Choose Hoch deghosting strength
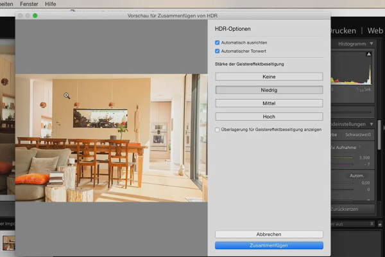The image size is (385, 257). tap(269, 116)
